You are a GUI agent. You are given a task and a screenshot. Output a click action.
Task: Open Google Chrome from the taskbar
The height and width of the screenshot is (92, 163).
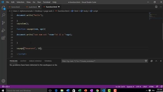97,90
